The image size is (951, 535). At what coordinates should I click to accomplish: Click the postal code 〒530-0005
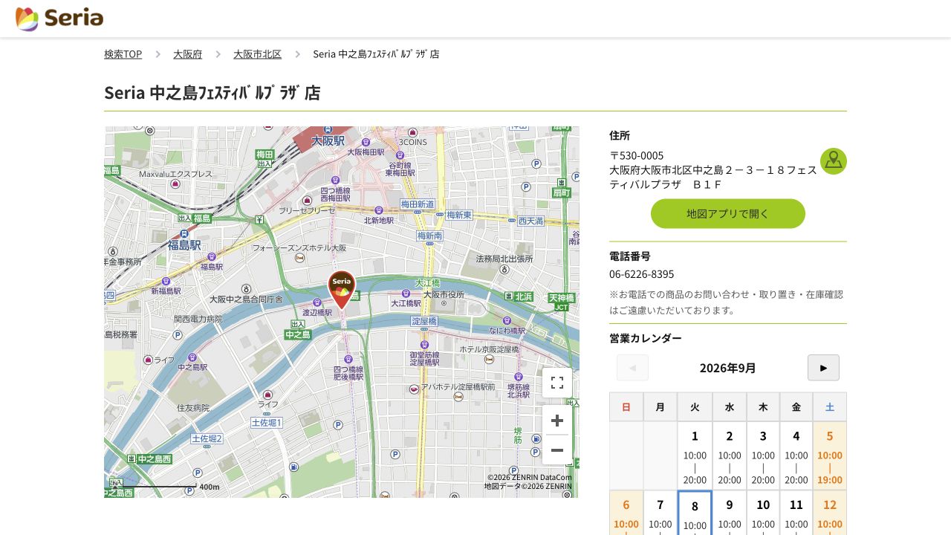(x=637, y=155)
